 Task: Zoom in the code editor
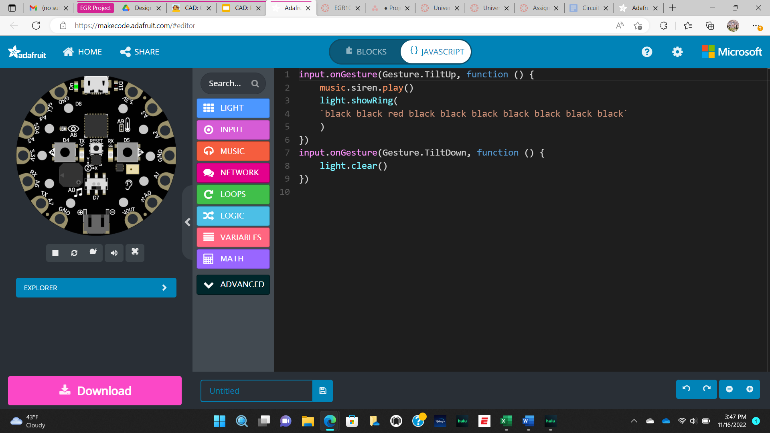750,389
